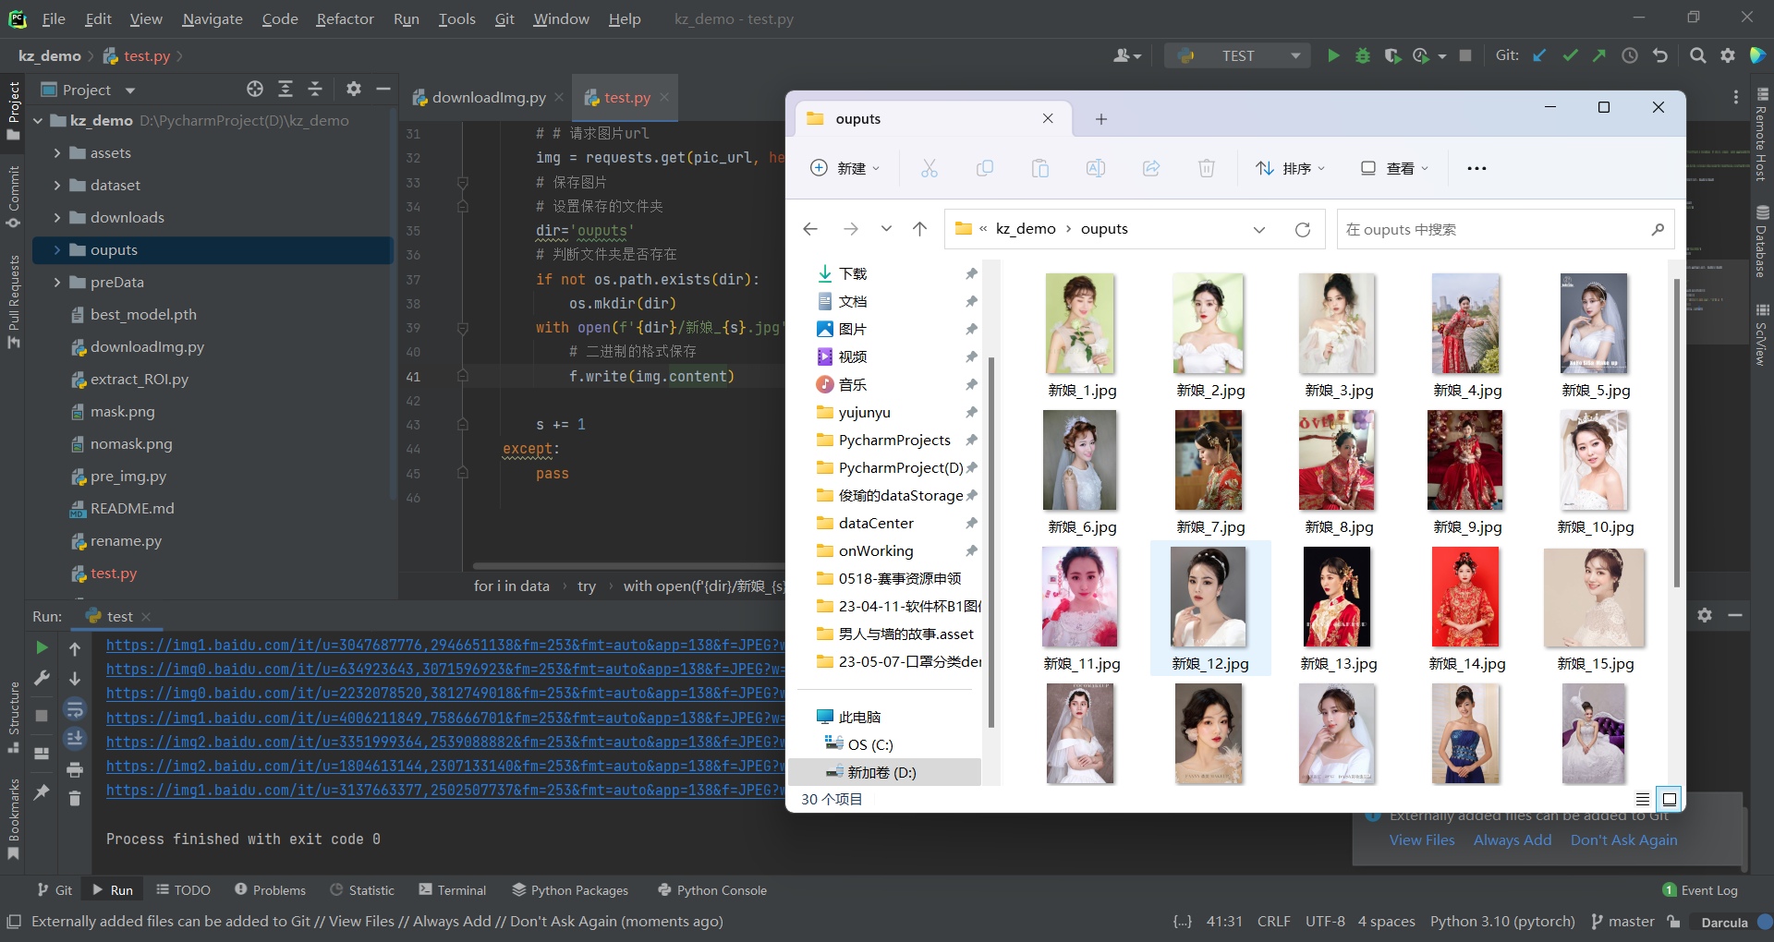This screenshot has height=942, width=1774.
Task: Switch Explorer to large thumbnails view
Action: pos(1670,799)
